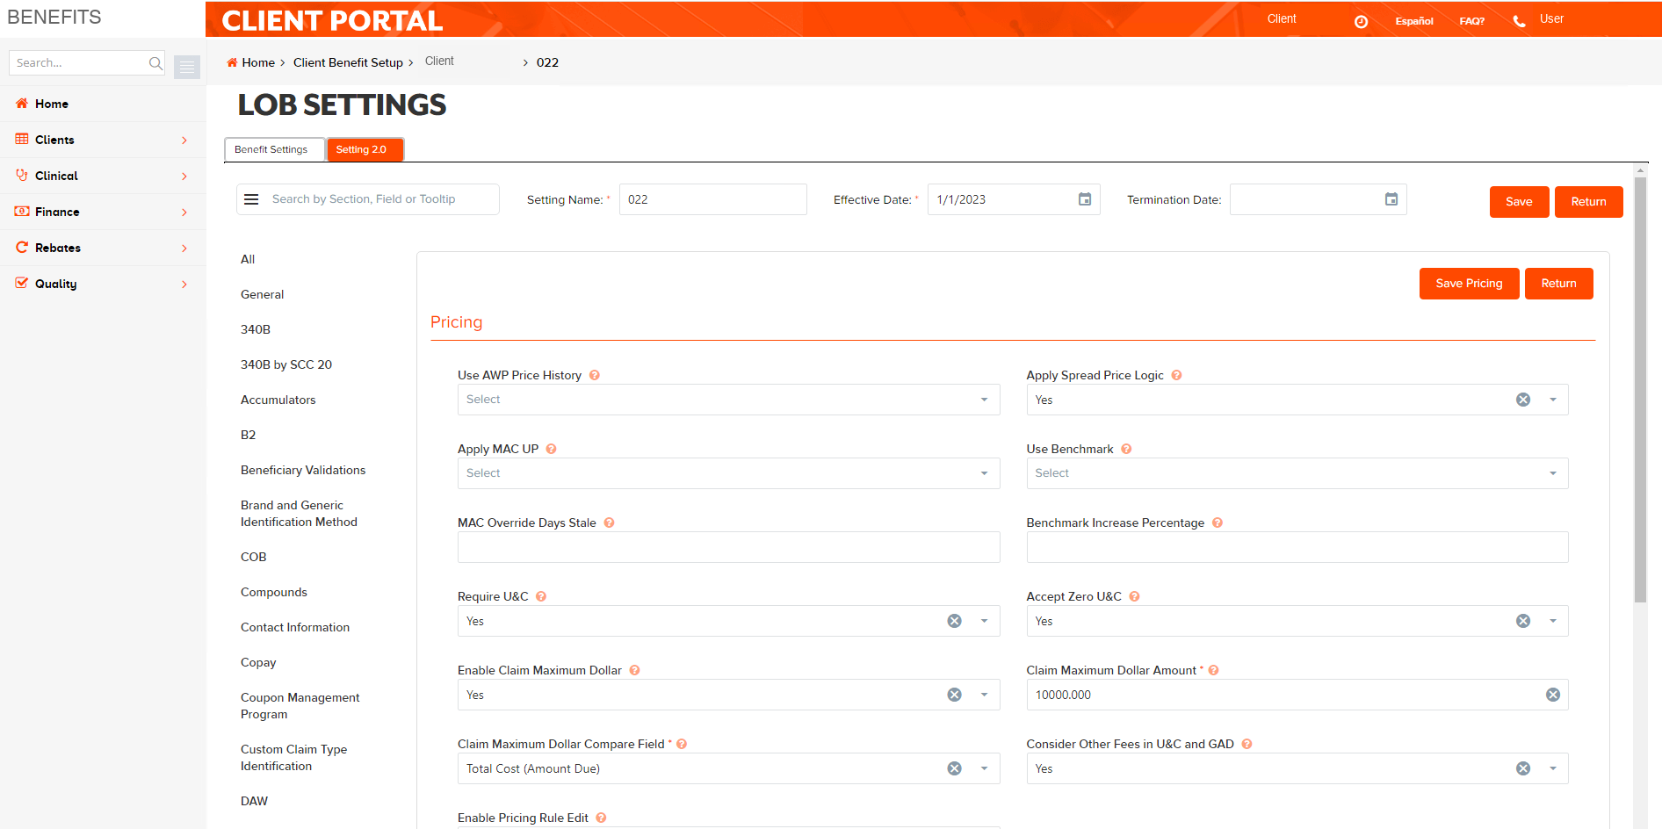Viewport: 1662px width, 829px height.
Task: Open the Use Benchmark dropdown
Action: click(1297, 473)
